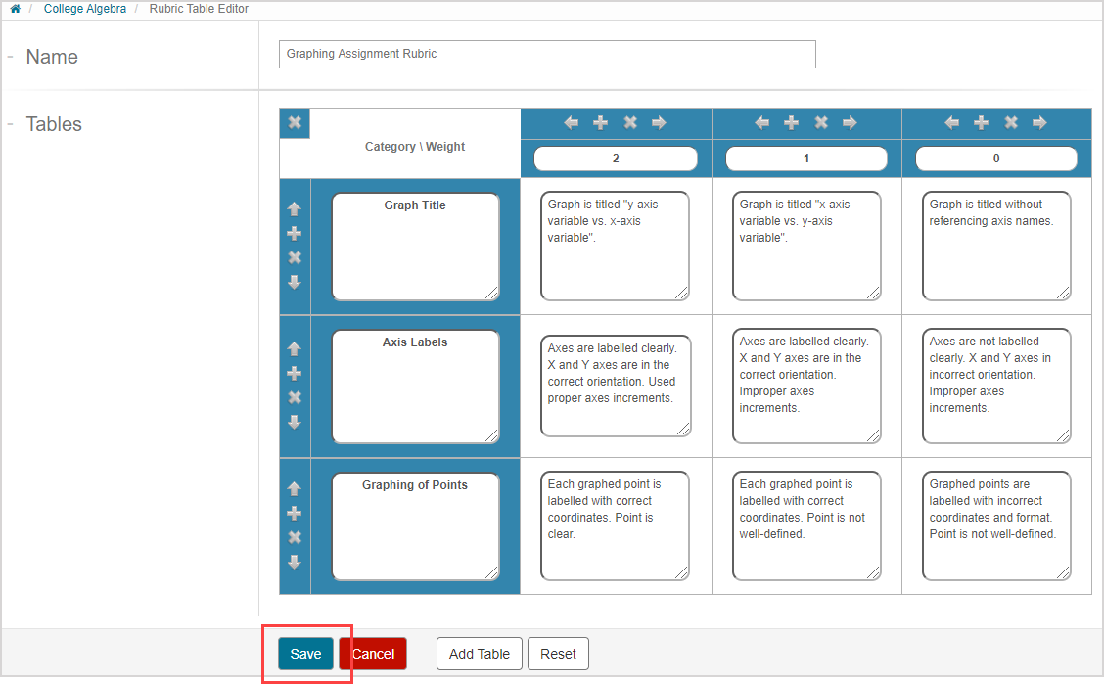1104x684 pixels.
Task: Edit the rubric name field
Action: point(547,54)
